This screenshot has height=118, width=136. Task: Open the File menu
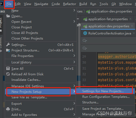point(9,4)
